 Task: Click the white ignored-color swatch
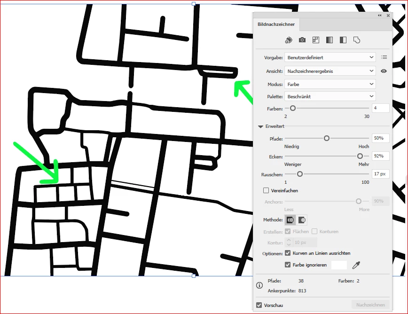click(339, 265)
